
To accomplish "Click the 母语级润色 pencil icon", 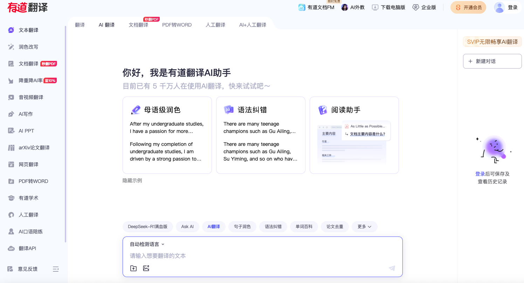I will coord(136,110).
